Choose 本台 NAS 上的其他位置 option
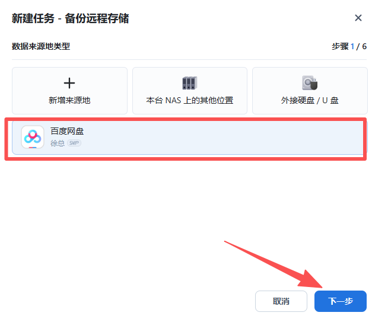This screenshot has width=372, height=322. [189, 91]
